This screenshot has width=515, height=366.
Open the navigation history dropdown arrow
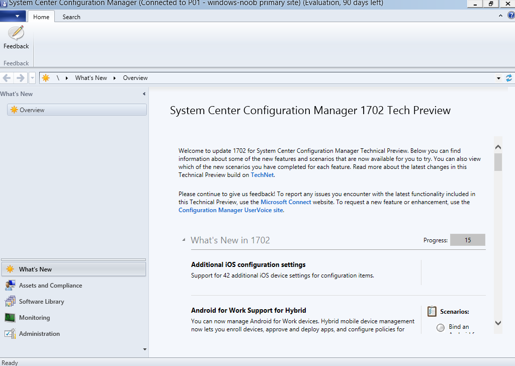[32, 78]
